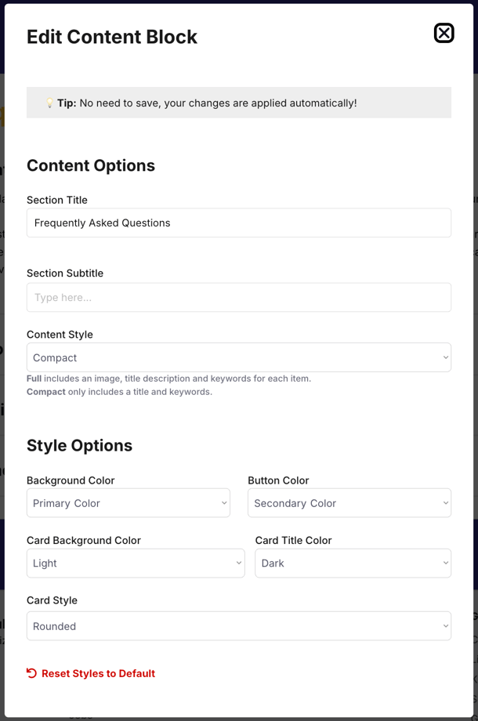
Task: Open the Card Style dropdown
Action: point(239,626)
